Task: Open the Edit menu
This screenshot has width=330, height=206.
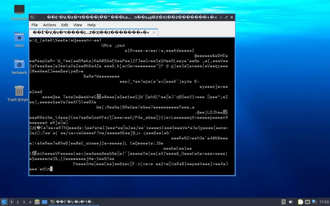Action: (65, 25)
